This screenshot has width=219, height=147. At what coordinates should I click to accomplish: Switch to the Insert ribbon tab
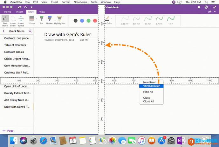click(x=19, y=12)
